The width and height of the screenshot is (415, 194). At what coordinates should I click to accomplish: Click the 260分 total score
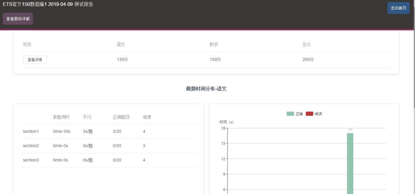[x=308, y=60]
